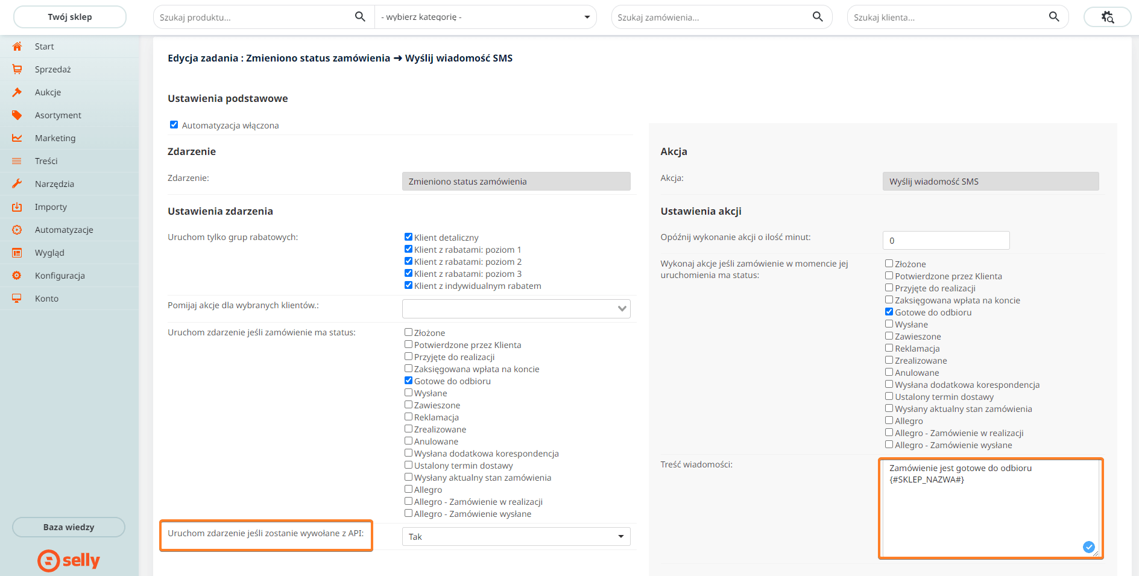This screenshot has height=576, width=1139.
Task: Go to Konfiguracja menu section
Action: (60, 276)
